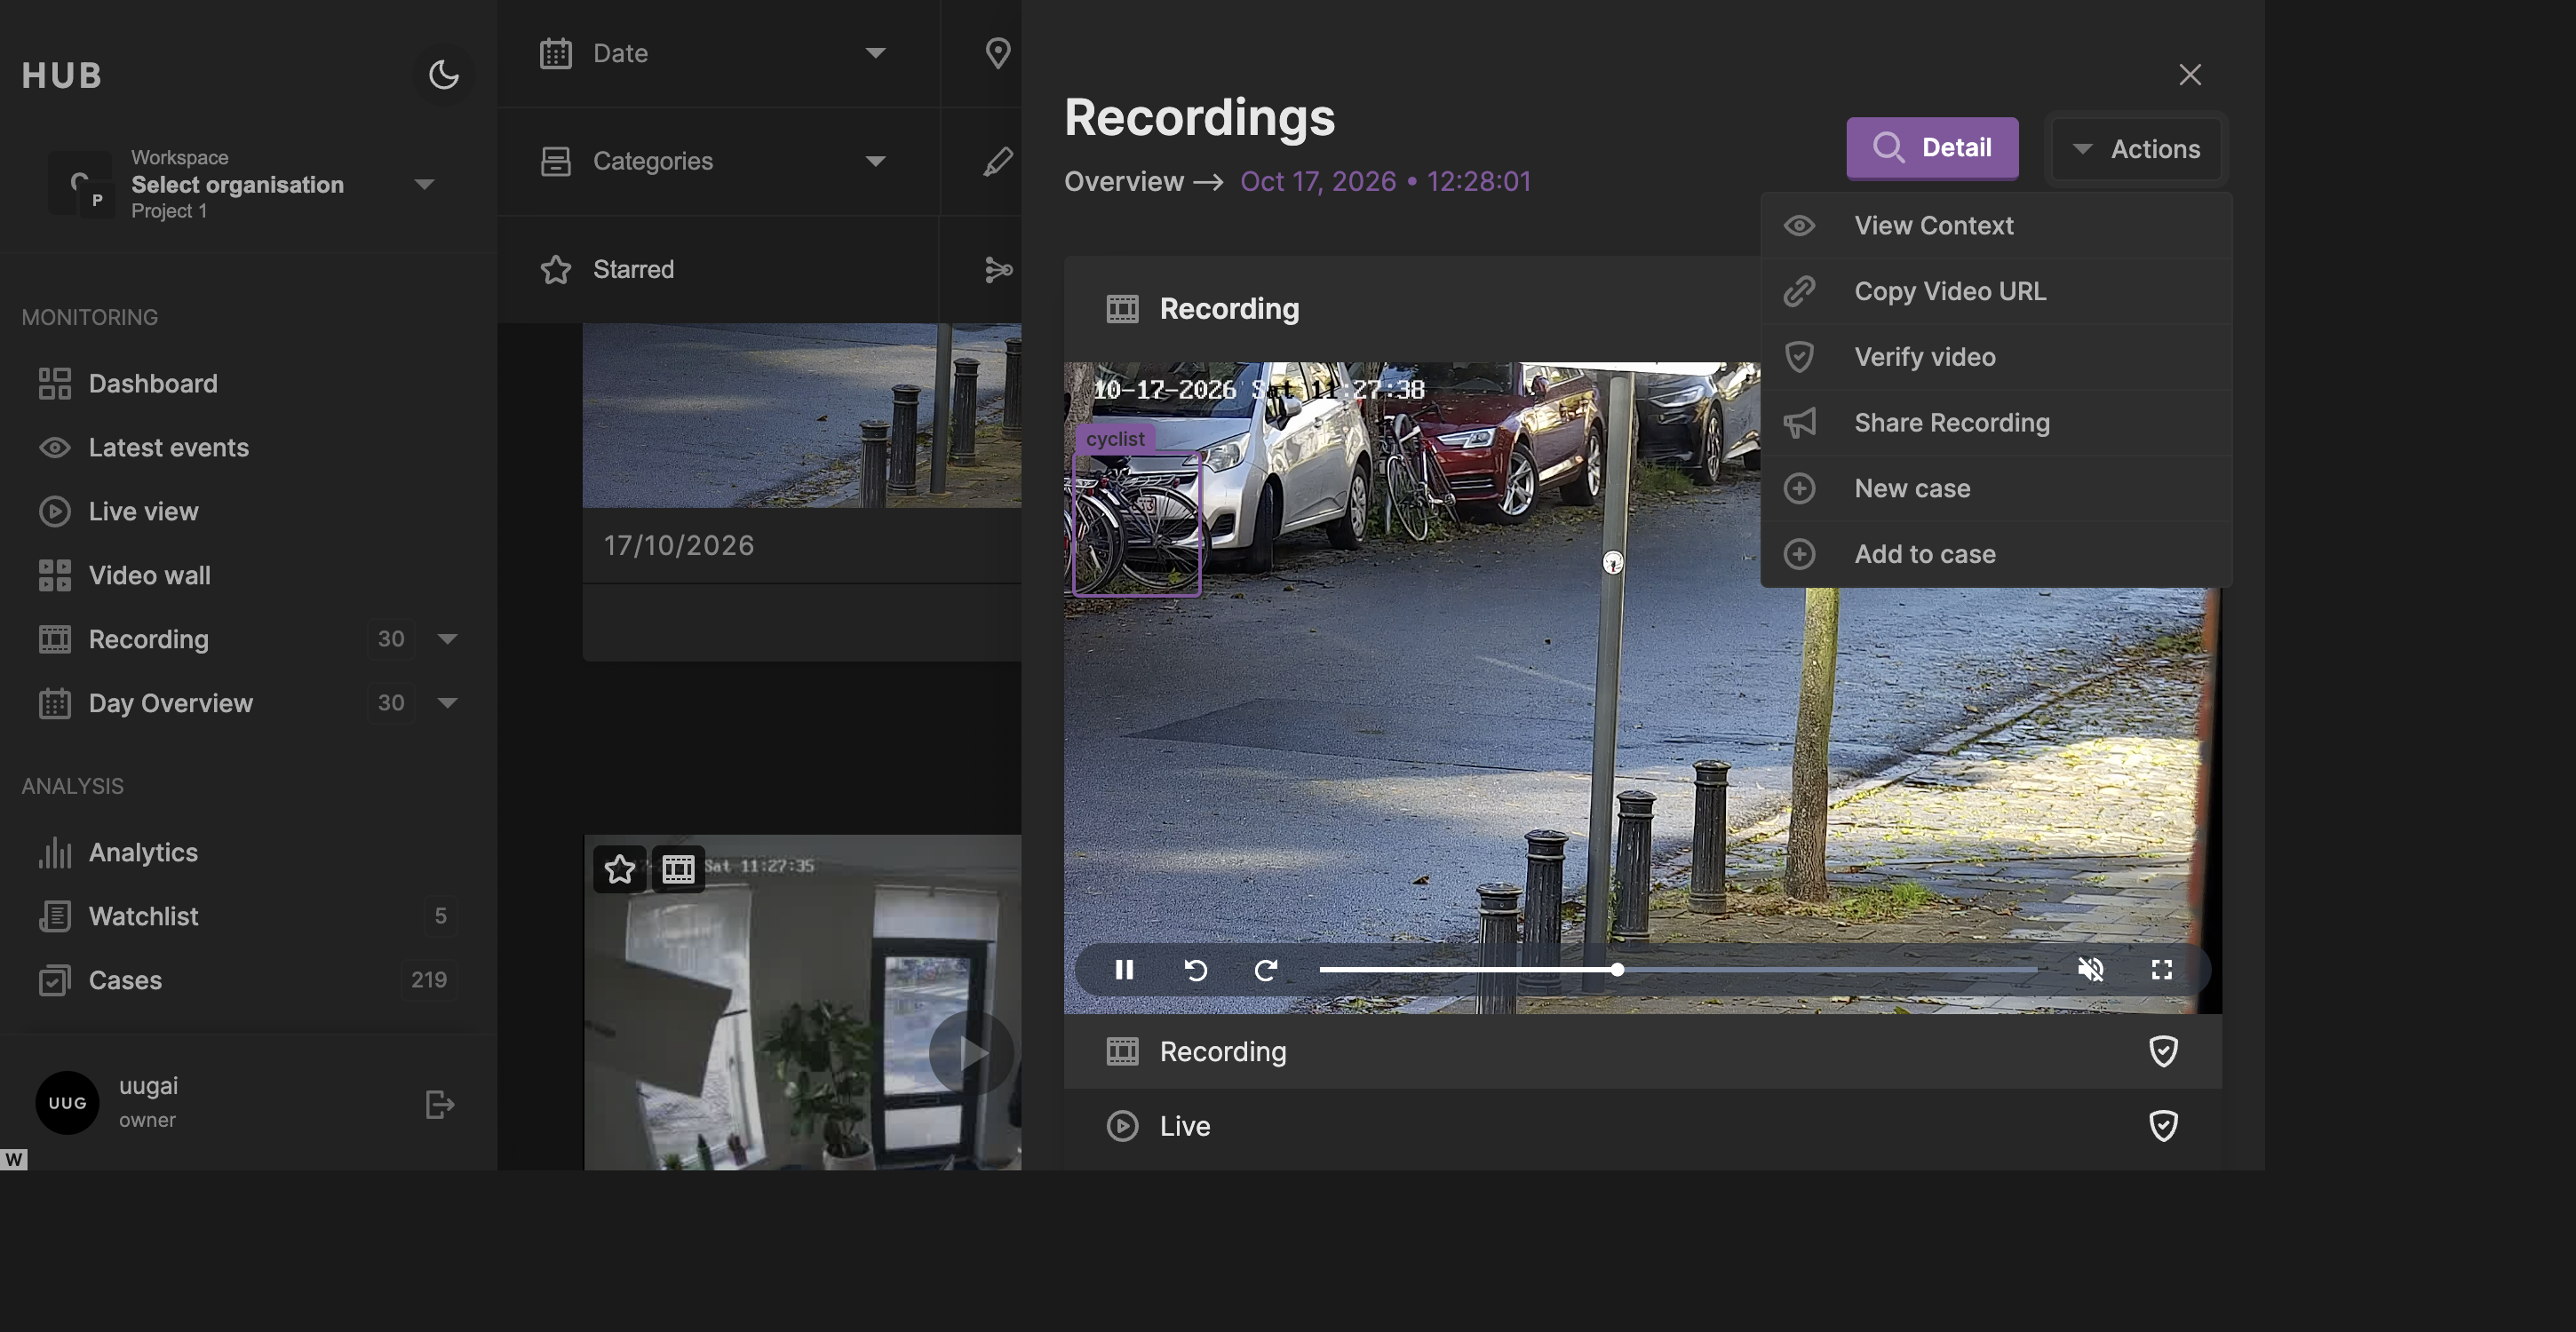Click the Latest events eye icon

coord(55,447)
